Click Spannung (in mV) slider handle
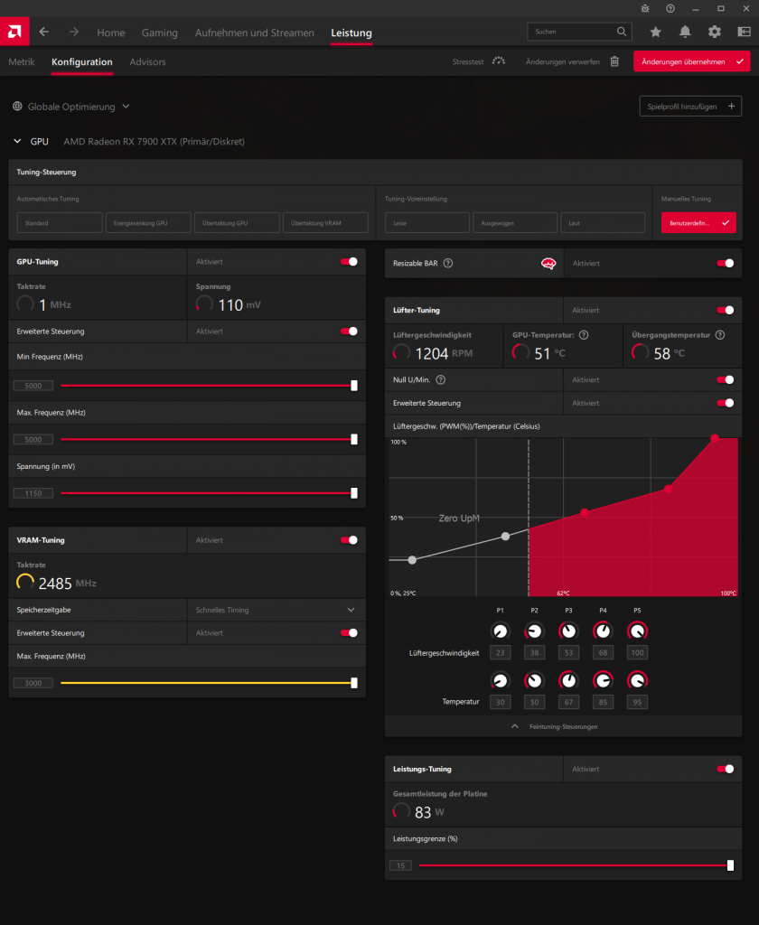 (x=354, y=493)
